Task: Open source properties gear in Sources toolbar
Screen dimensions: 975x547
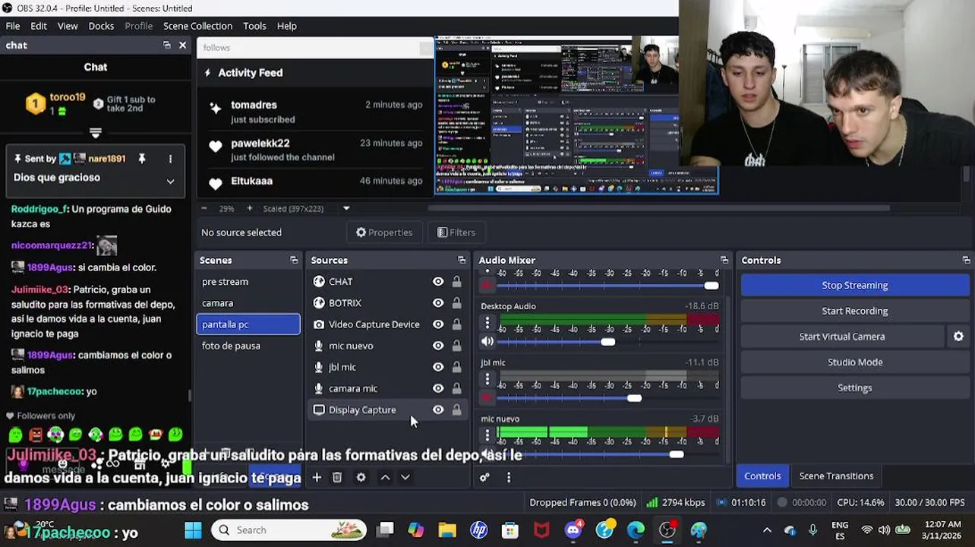Action: click(361, 477)
